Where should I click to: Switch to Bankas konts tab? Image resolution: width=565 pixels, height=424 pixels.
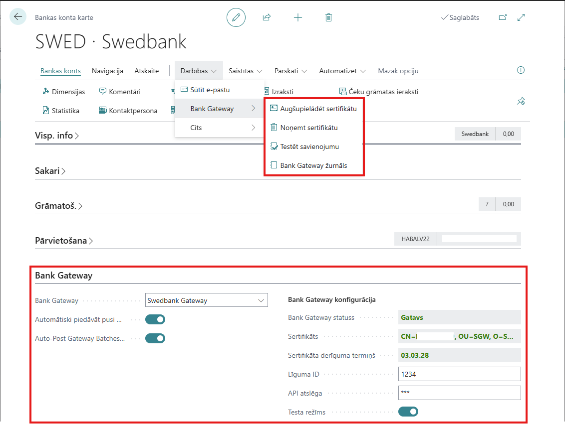[60, 71]
